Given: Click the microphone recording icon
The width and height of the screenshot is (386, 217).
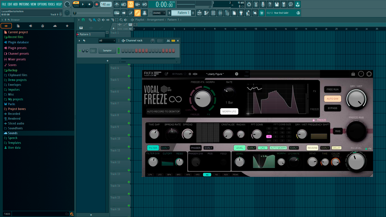Looking at the screenshot, I should coord(263,4).
